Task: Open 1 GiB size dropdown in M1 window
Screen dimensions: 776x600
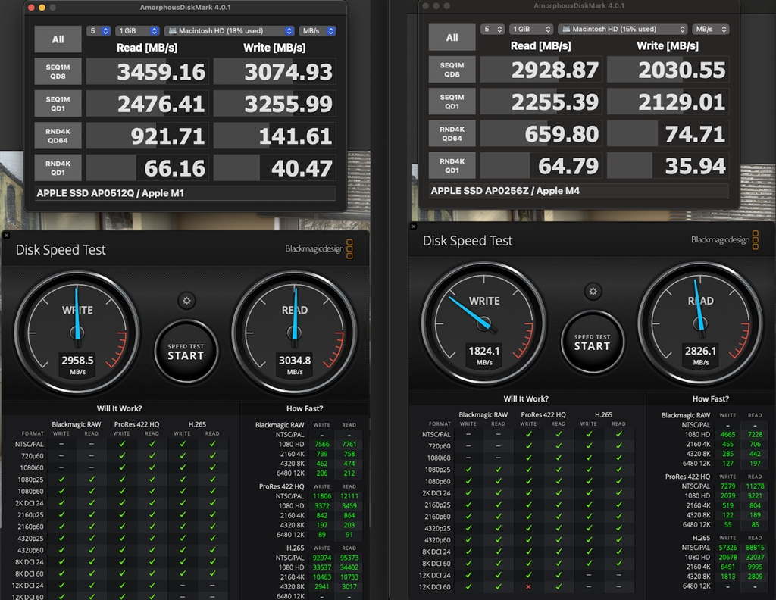Action: (x=138, y=30)
